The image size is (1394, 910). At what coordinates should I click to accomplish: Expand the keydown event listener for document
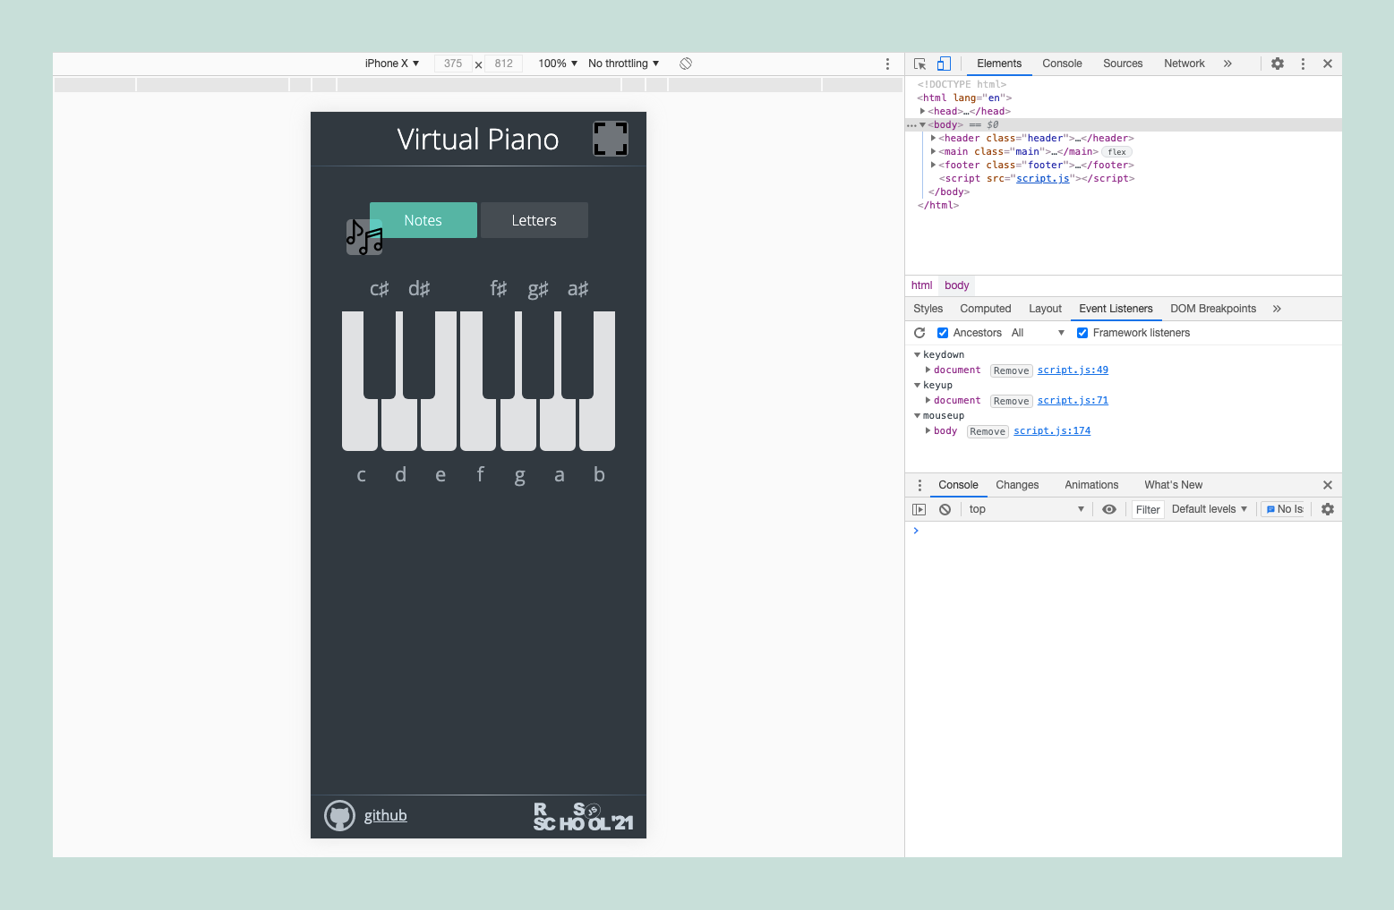[x=928, y=370]
